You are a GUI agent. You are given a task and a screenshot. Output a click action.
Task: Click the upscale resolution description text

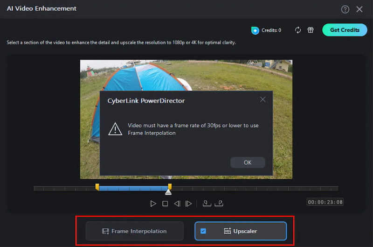tap(121, 42)
